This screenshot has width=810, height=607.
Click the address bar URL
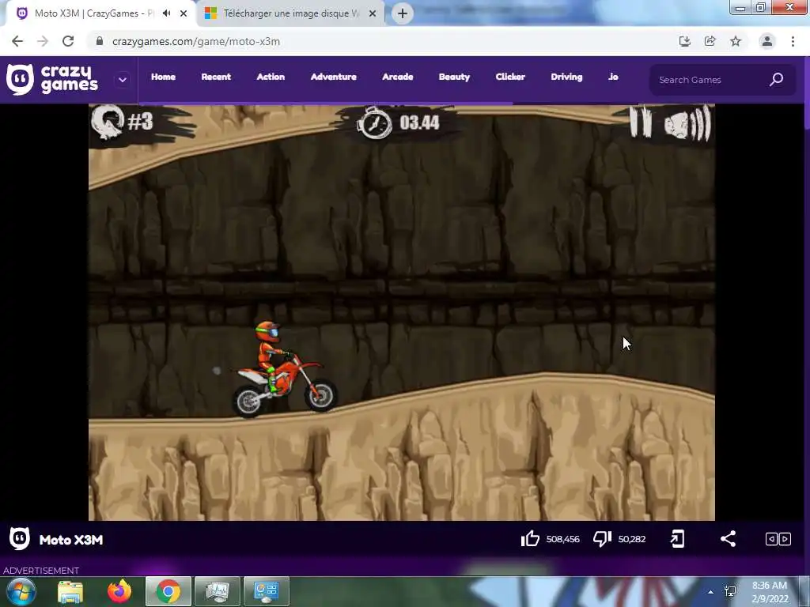coord(196,41)
